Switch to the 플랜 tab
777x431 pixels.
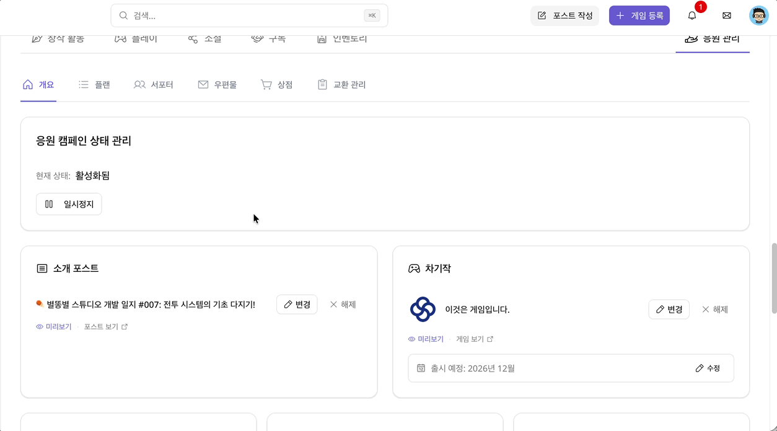pos(94,85)
